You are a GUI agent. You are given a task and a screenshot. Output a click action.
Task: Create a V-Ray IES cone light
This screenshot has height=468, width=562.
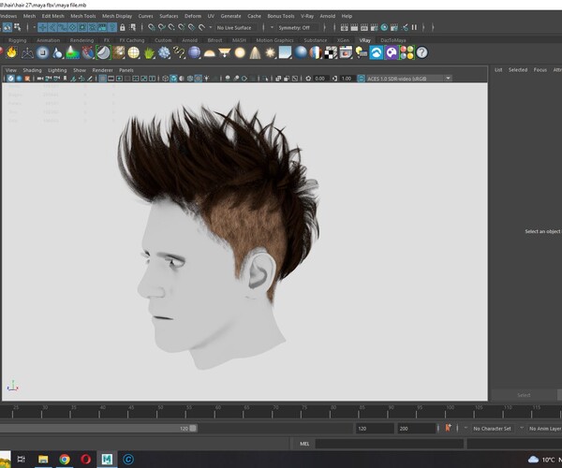pos(255,53)
